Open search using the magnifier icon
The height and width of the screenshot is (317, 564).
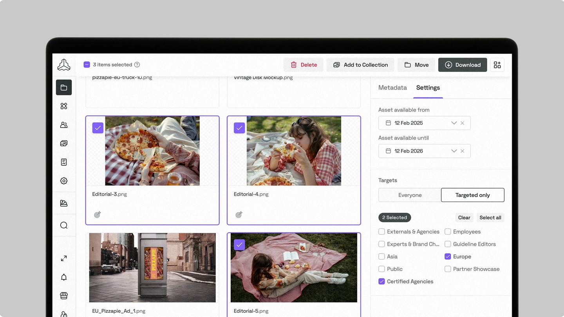tap(64, 225)
